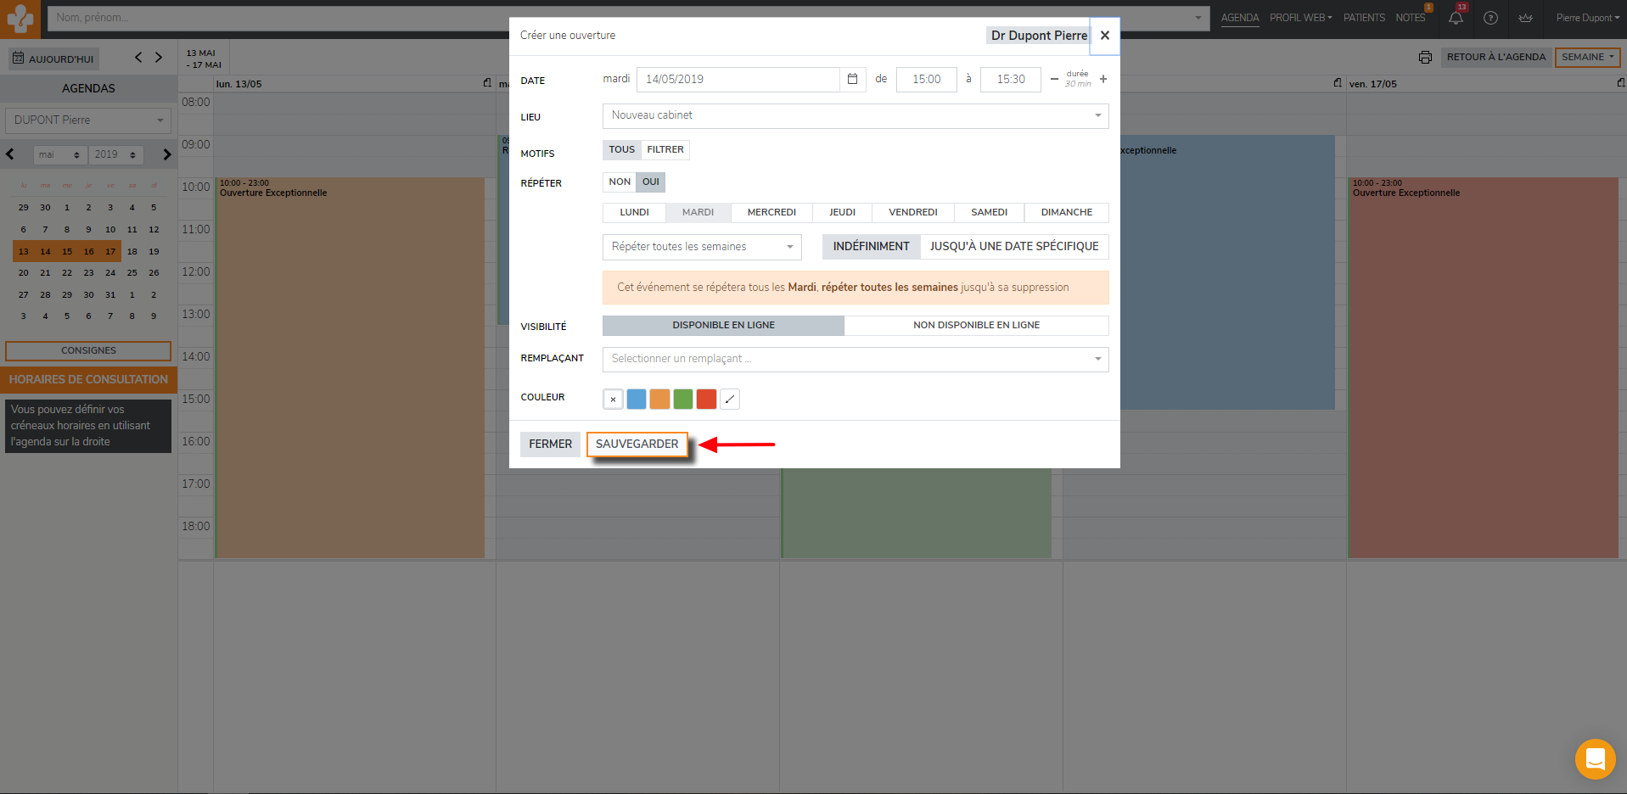Open the PATIENTS menu

coord(1364,18)
